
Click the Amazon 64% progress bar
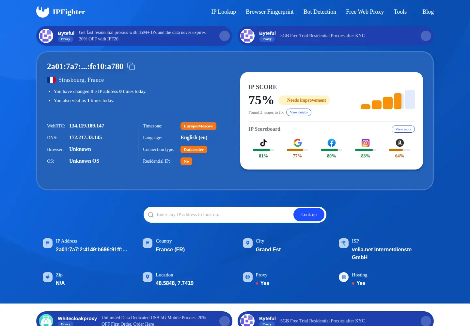tap(399, 150)
